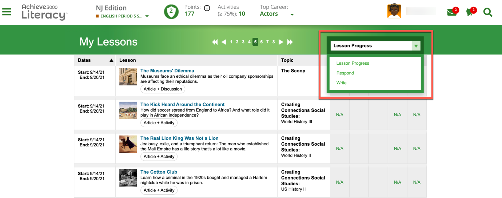
Task: Click the level 2 shield badge
Action: pos(171,12)
